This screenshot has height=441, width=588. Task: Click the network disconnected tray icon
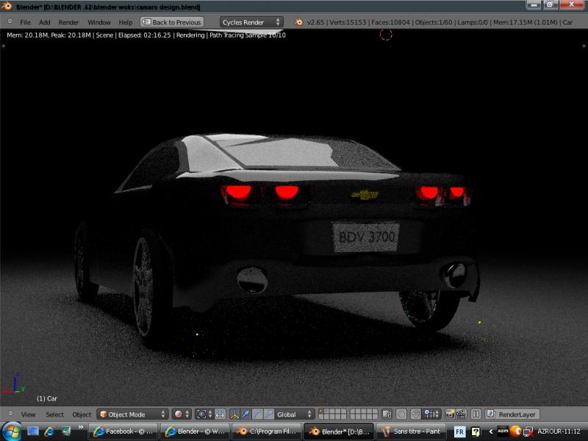528,431
